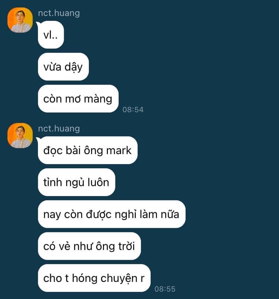Click nct.huang username above "đọc bài ông mark"
Image resolution: width=279 pixels, height=299 pixels.
(59, 129)
